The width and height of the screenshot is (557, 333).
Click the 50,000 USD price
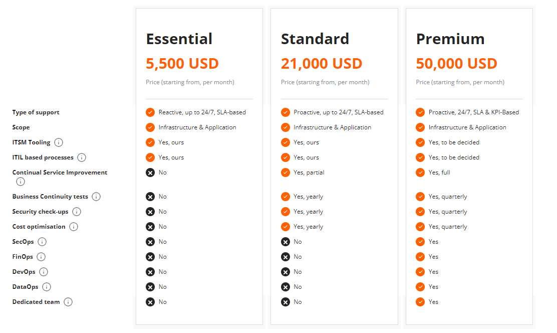(x=457, y=64)
